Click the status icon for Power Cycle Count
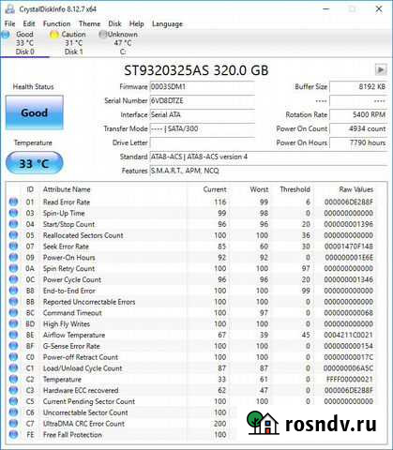 pos(13,279)
